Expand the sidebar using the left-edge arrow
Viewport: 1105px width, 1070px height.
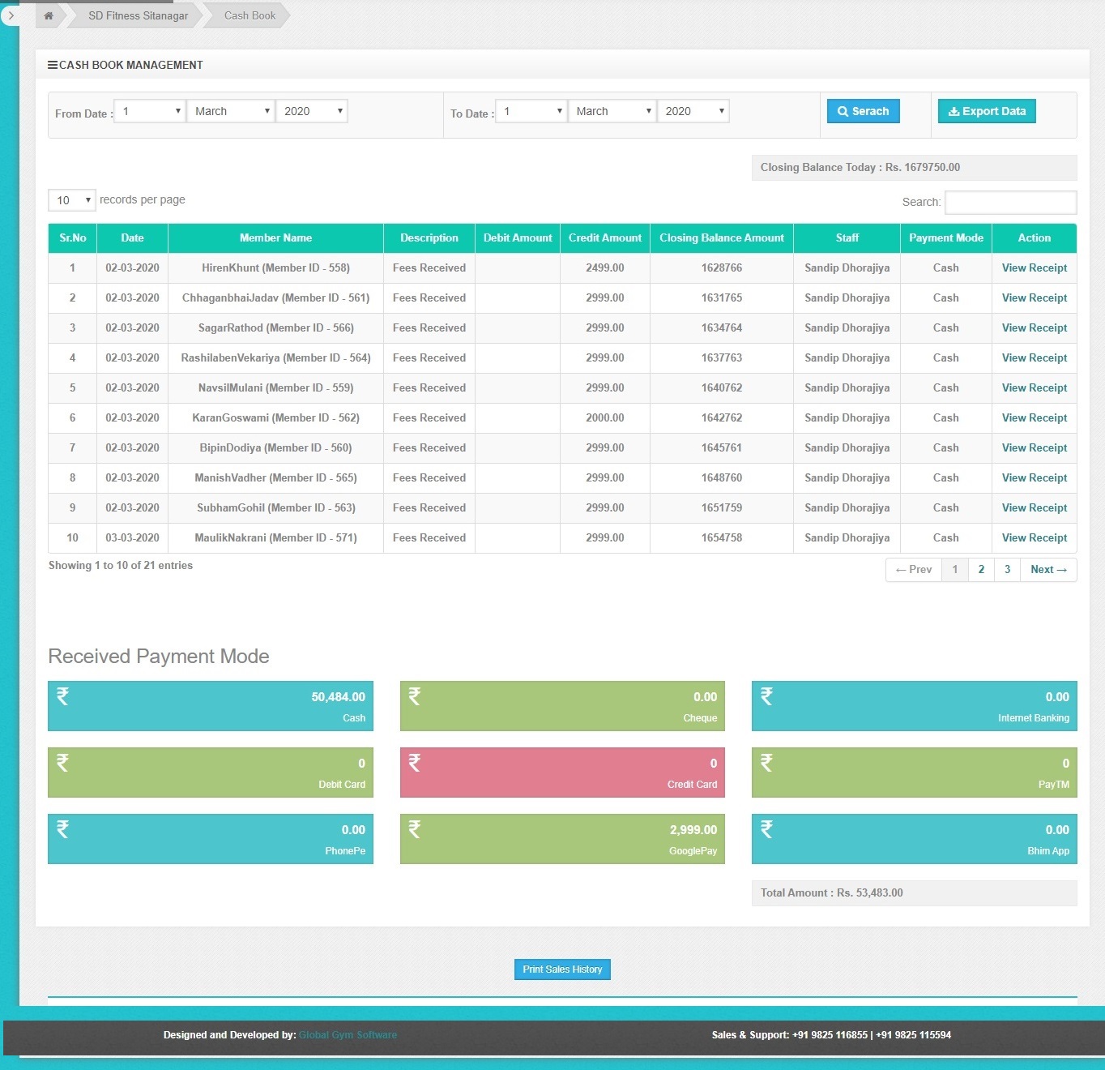pyautogui.click(x=11, y=15)
